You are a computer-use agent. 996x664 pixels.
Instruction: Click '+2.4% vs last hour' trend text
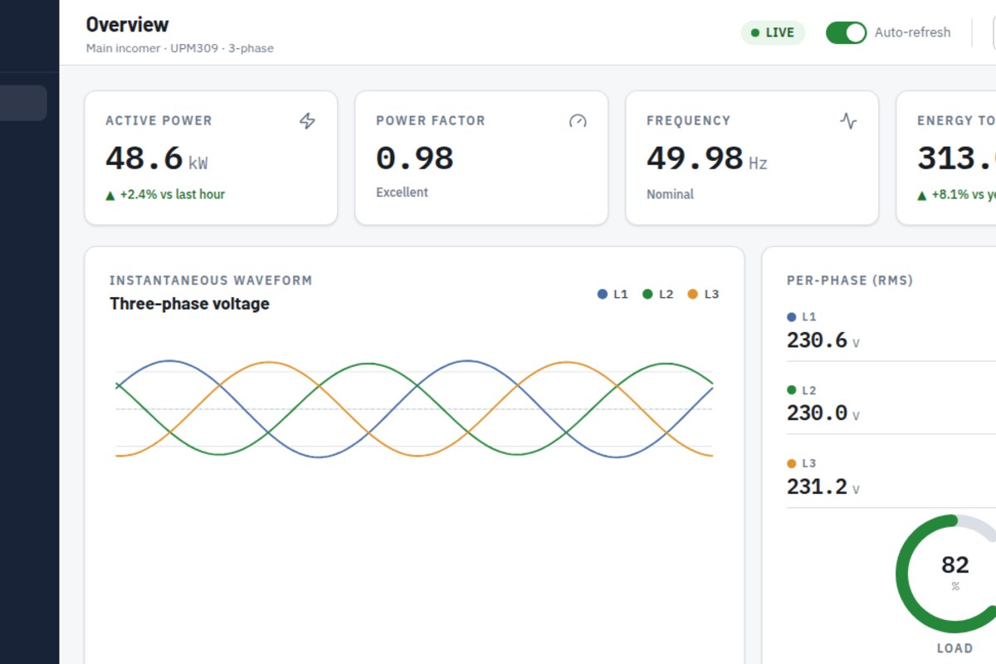tap(165, 194)
